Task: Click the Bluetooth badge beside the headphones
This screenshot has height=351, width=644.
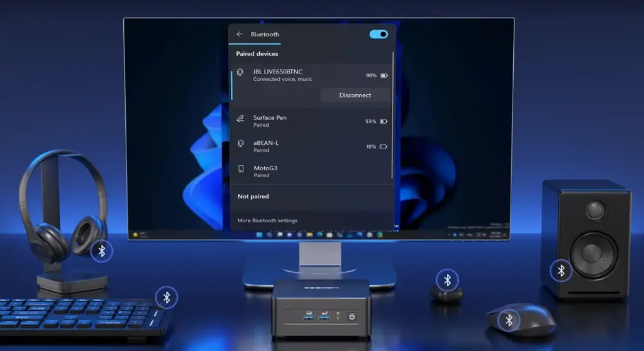Action: 101,251
